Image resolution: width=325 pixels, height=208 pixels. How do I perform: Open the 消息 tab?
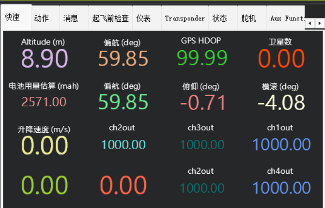pos(71,18)
